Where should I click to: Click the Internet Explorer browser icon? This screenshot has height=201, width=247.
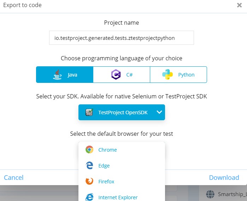[x=89, y=197]
